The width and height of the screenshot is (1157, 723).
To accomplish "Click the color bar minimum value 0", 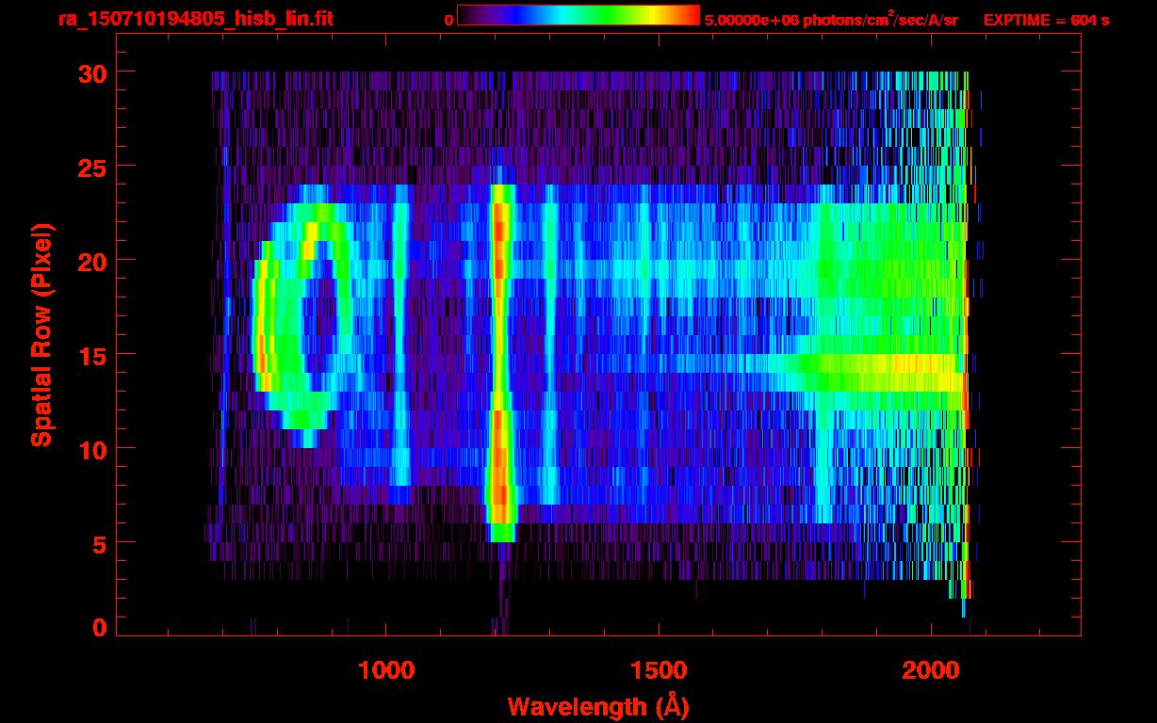I will point(448,20).
